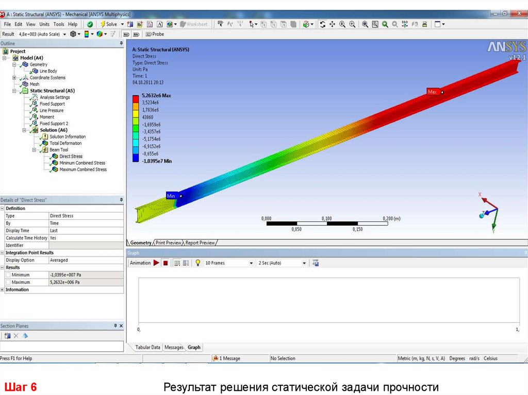The height and width of the screenshot is (395, 528).
Task: Switch to the Tabular Data tab
Action: point(147,347)
